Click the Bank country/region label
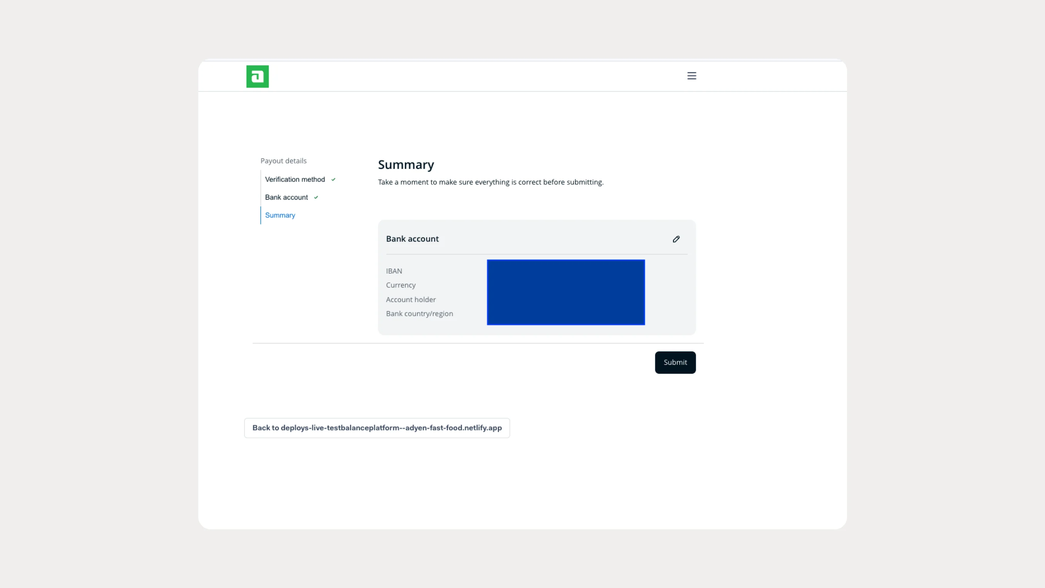 tap(419, 313)
